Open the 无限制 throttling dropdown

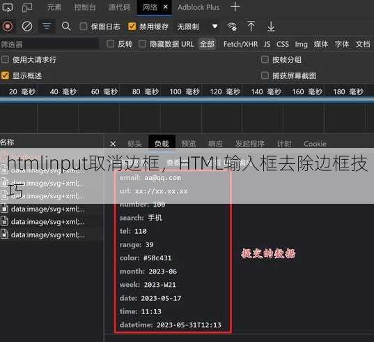tap(198, 27)
